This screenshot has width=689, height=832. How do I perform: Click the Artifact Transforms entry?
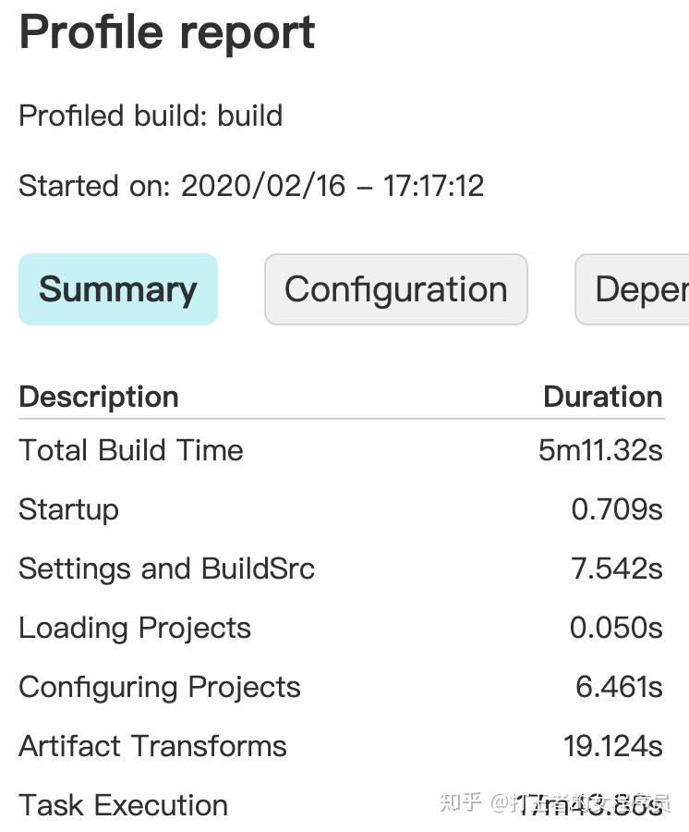pyautogui.click(x=152, y=746)
